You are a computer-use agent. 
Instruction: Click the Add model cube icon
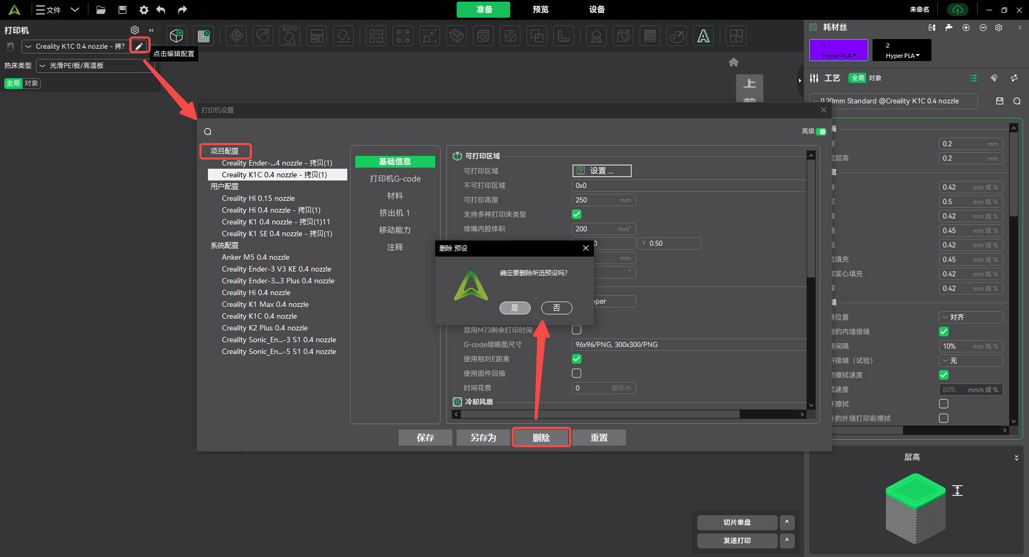coord(177,36)
